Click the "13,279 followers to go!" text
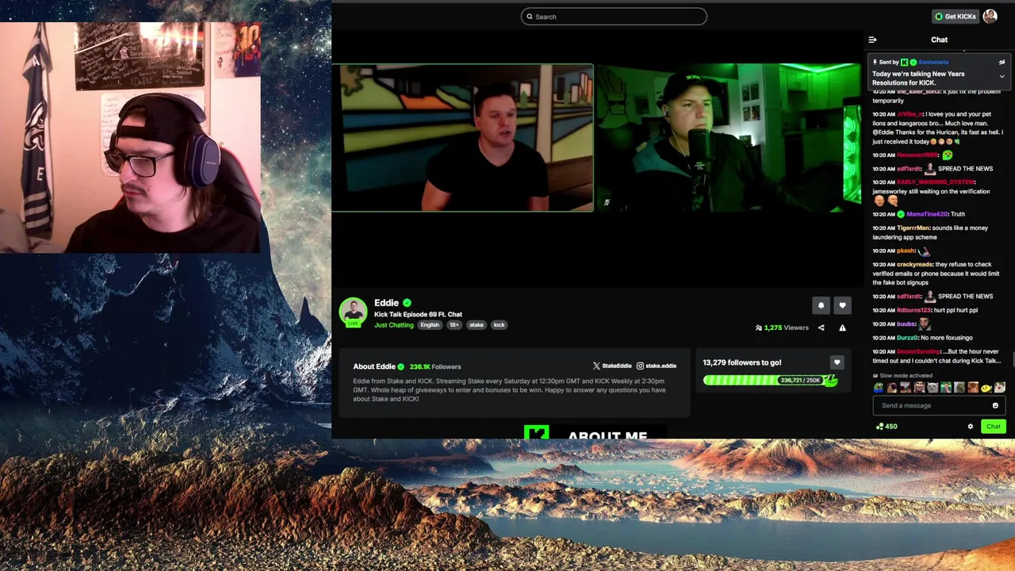 [741, 362]
